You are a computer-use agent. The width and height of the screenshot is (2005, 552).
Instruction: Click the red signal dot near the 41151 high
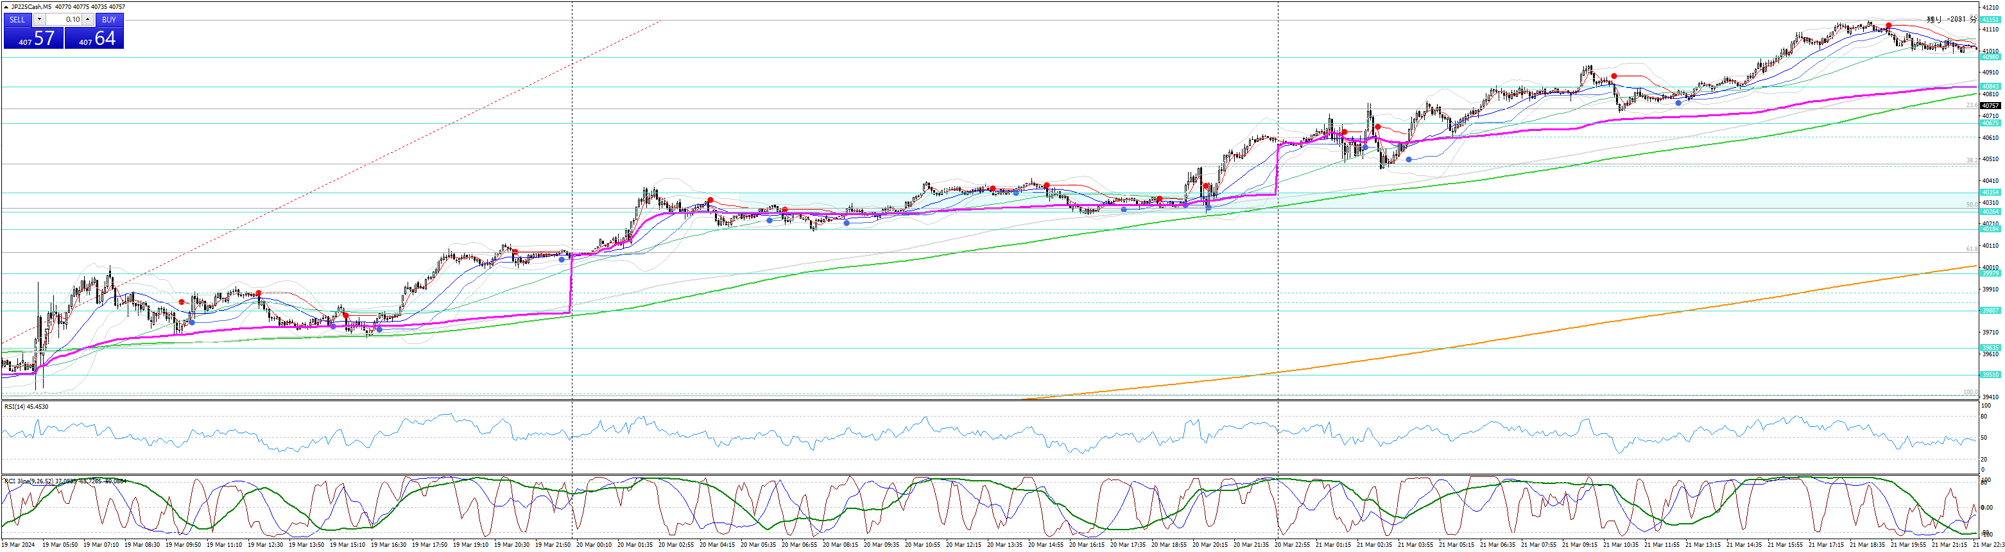(x=1888, y=26)
